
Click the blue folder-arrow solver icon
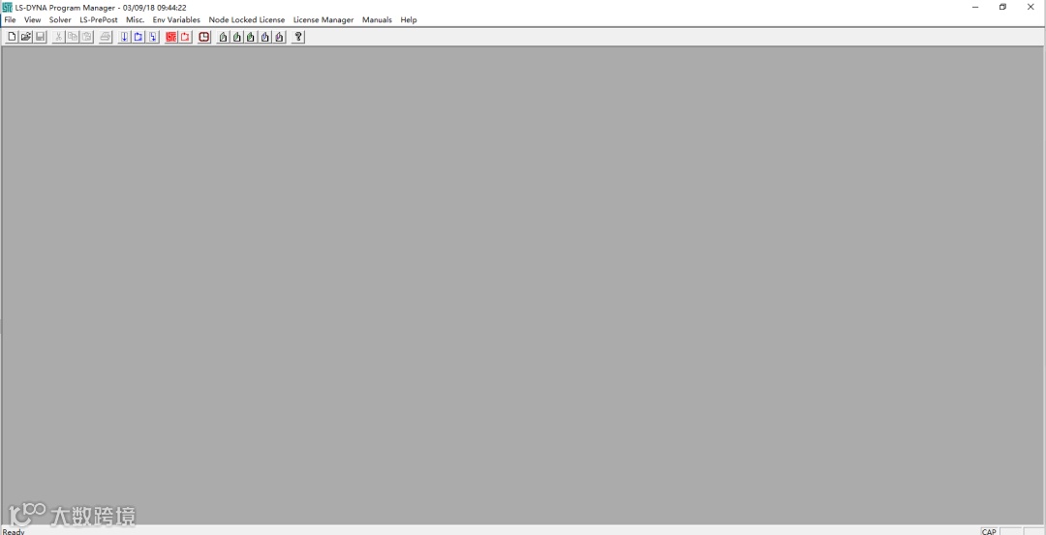(138, 37)
